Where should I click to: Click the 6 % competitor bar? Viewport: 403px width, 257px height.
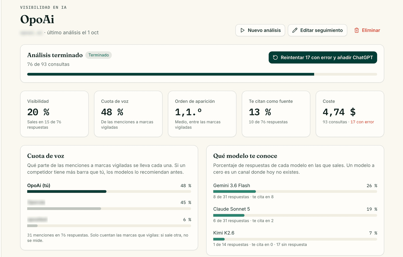click(x=109, y=226)
